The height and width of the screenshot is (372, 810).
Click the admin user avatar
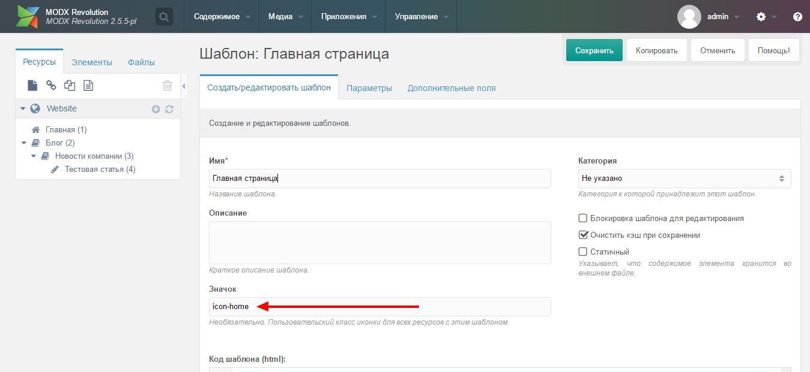689,17
